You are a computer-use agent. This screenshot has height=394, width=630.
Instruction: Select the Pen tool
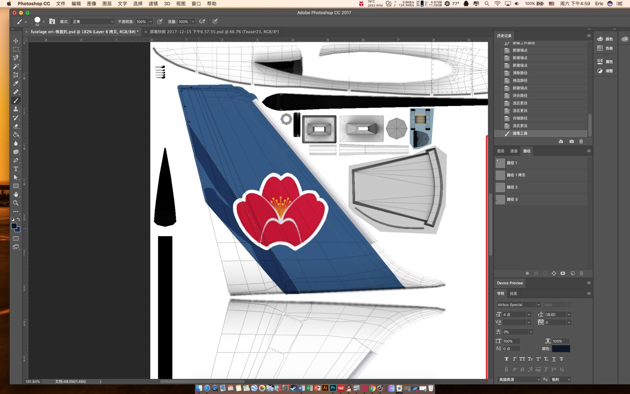tap(16, 160)
